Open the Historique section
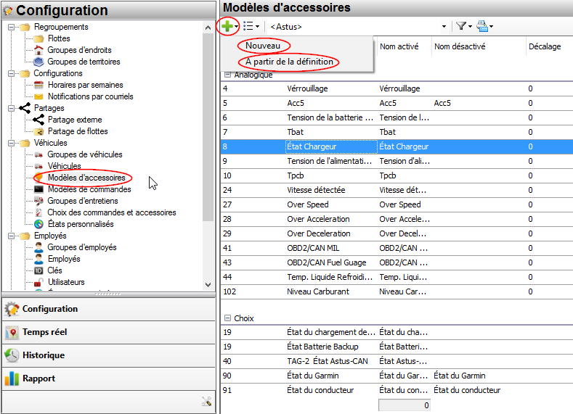 coord(43,355)
